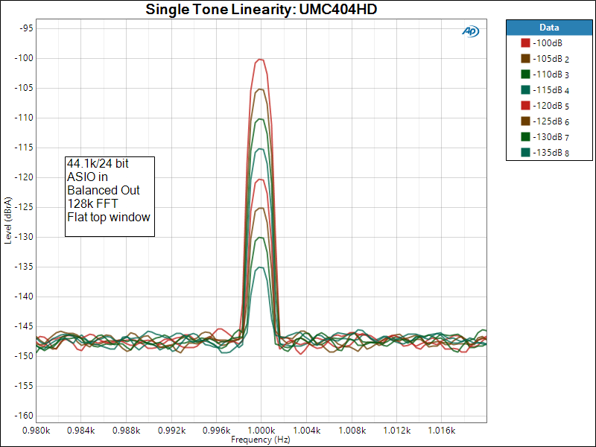Click the Single Tone Linearity chart title

tap(261, 9)
